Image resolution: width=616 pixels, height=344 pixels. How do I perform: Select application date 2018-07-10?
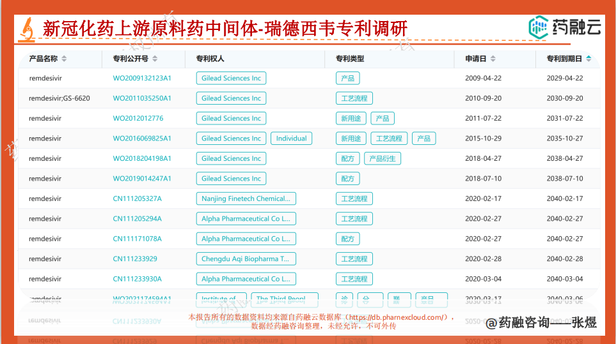pyautogui.click(x=483, y=179)
